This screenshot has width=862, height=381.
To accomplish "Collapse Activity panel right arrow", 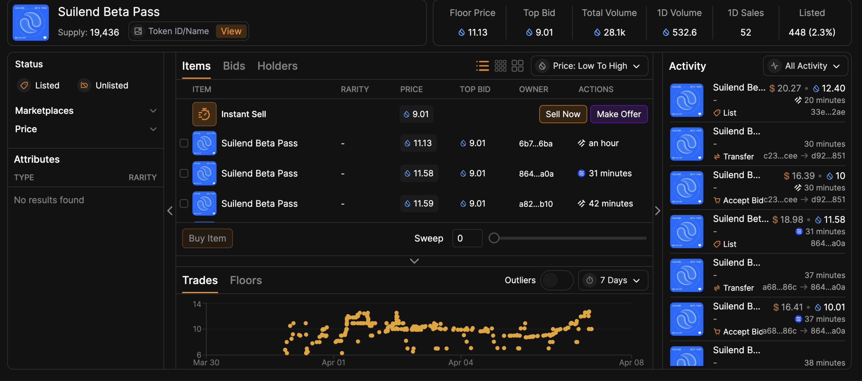I will [x=658, y=211].
